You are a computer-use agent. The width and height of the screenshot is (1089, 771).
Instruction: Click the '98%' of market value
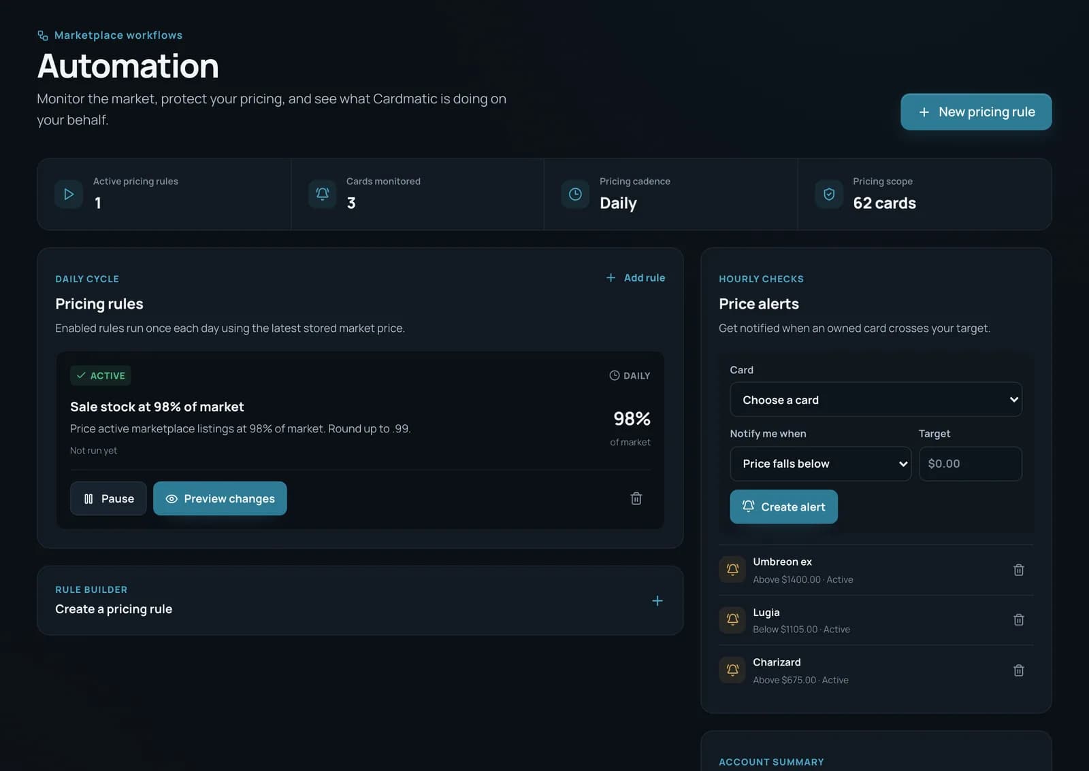coord(632,419)
